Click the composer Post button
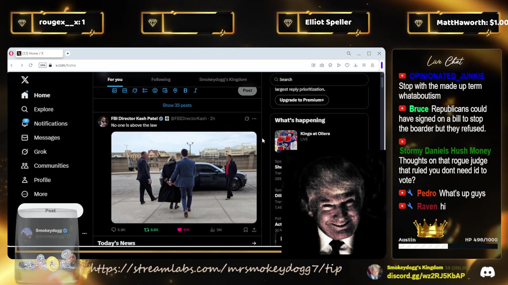Image resolution: width=508 pixels, height=285 pixels. click(247, 91)
